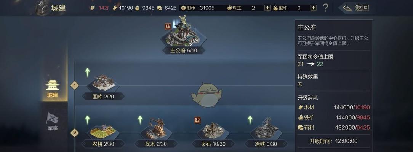Click the question mark help icon
Viewport: 413px width, 152px height.
(325, 8)
